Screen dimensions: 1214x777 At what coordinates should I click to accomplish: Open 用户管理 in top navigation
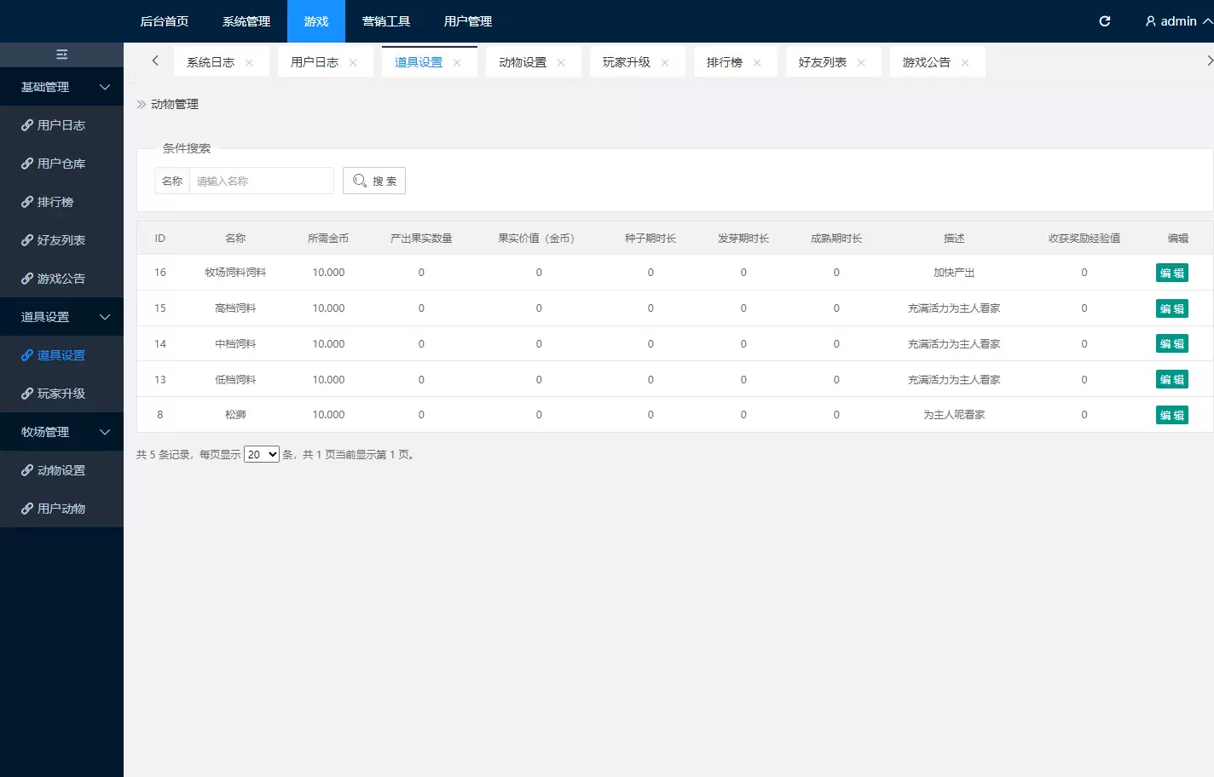click(468, 21)
